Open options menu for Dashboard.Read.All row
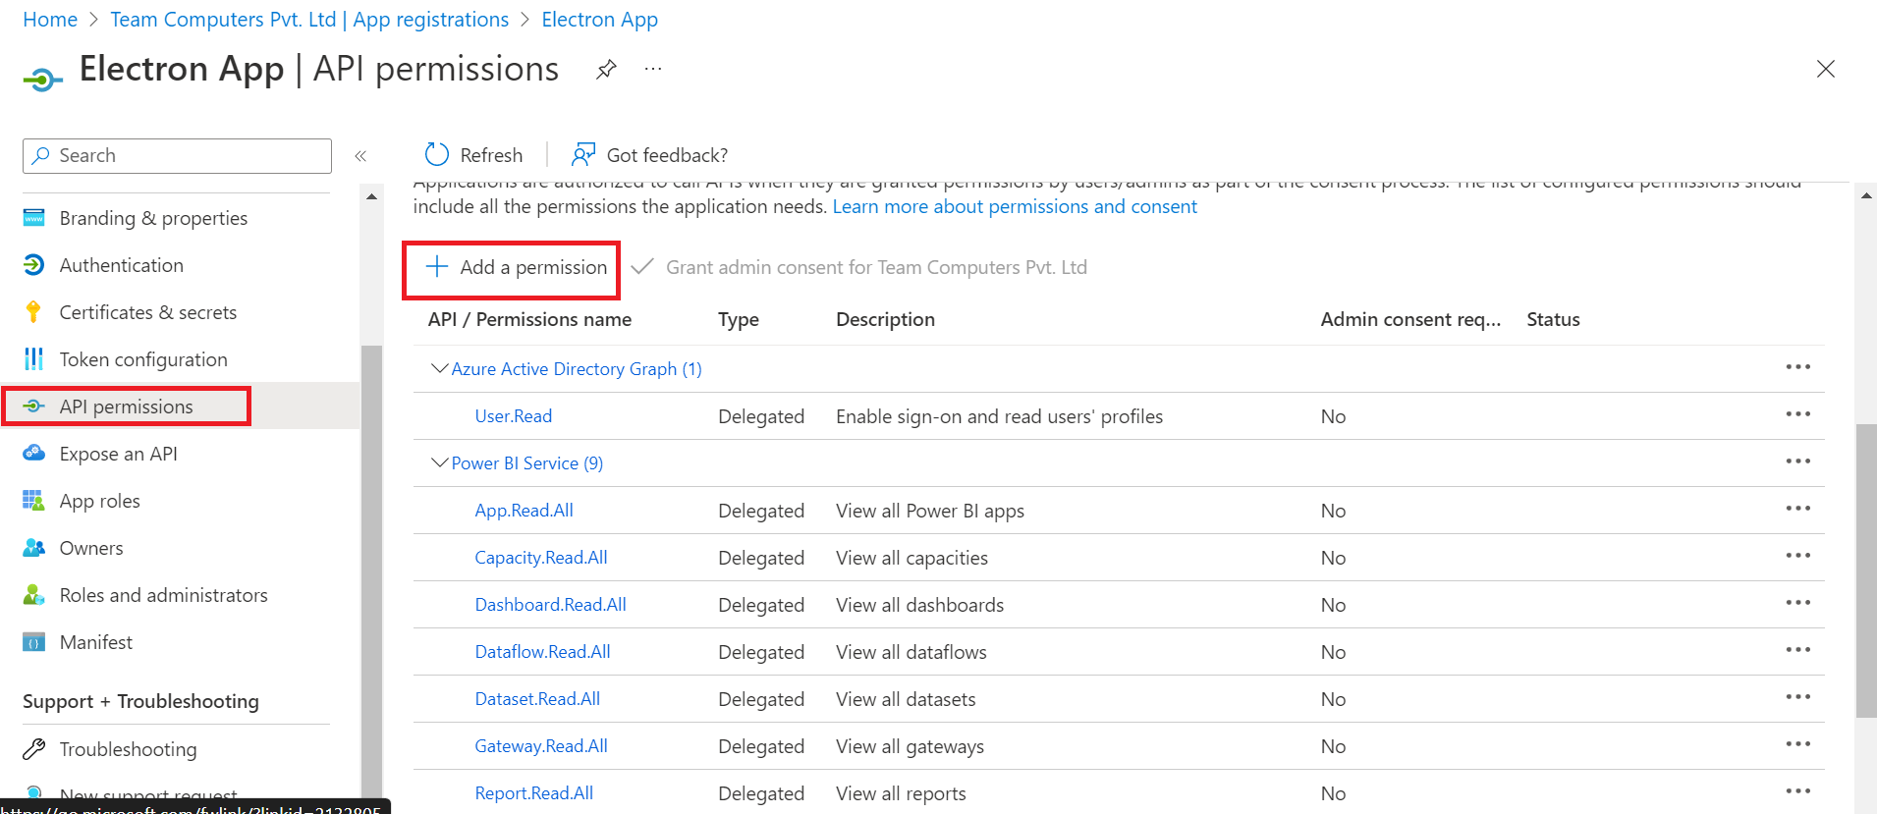Screen dimensions: 1877x814 click(1797, 603)
